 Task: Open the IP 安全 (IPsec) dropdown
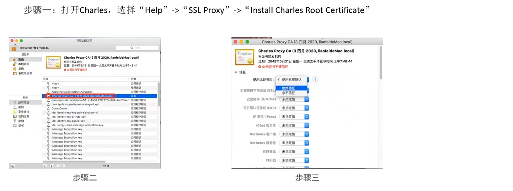[294, 117]
